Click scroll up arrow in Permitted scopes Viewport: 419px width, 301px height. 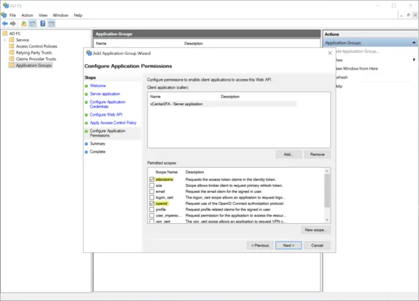tap(327, 171)
